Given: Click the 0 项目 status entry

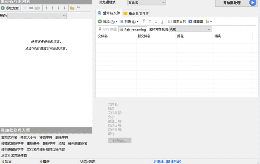Looking at the screenshot, I should point(7,161).
